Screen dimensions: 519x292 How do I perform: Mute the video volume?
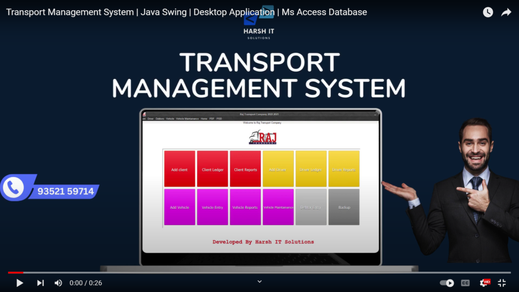click(x=58, y=283)
